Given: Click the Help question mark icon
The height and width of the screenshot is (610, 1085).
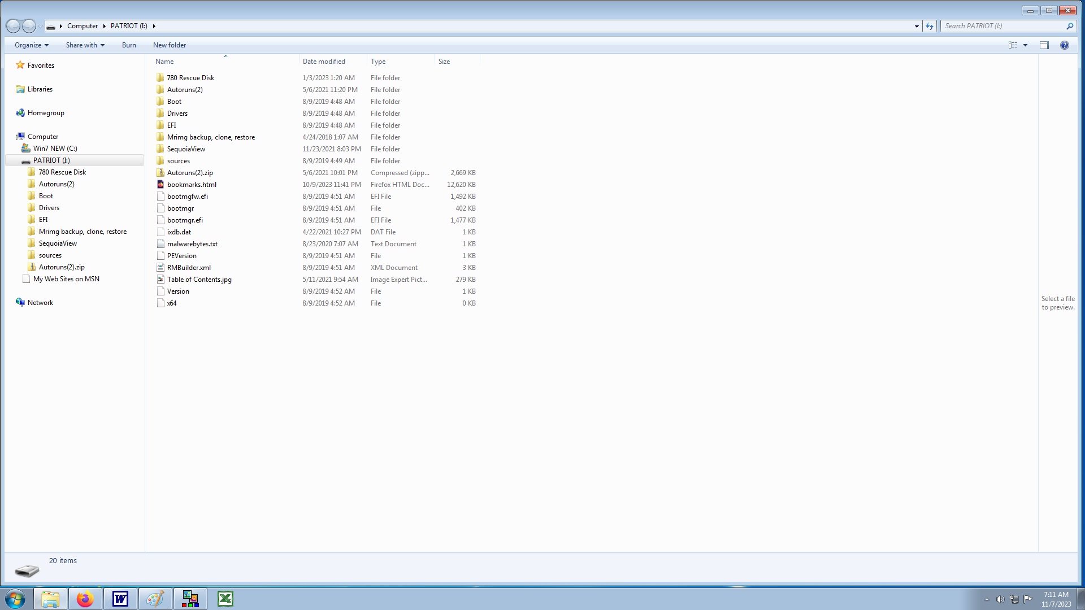Looking at the screenshot, I should point(1064,45).
